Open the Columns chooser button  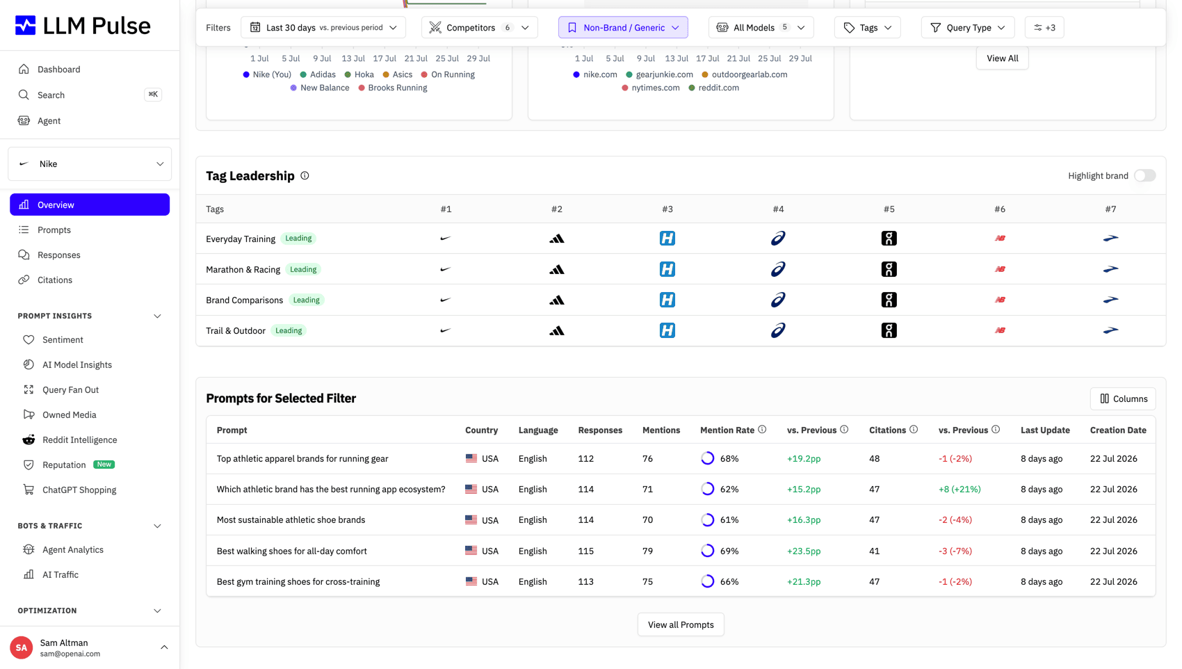[1123, 398]
